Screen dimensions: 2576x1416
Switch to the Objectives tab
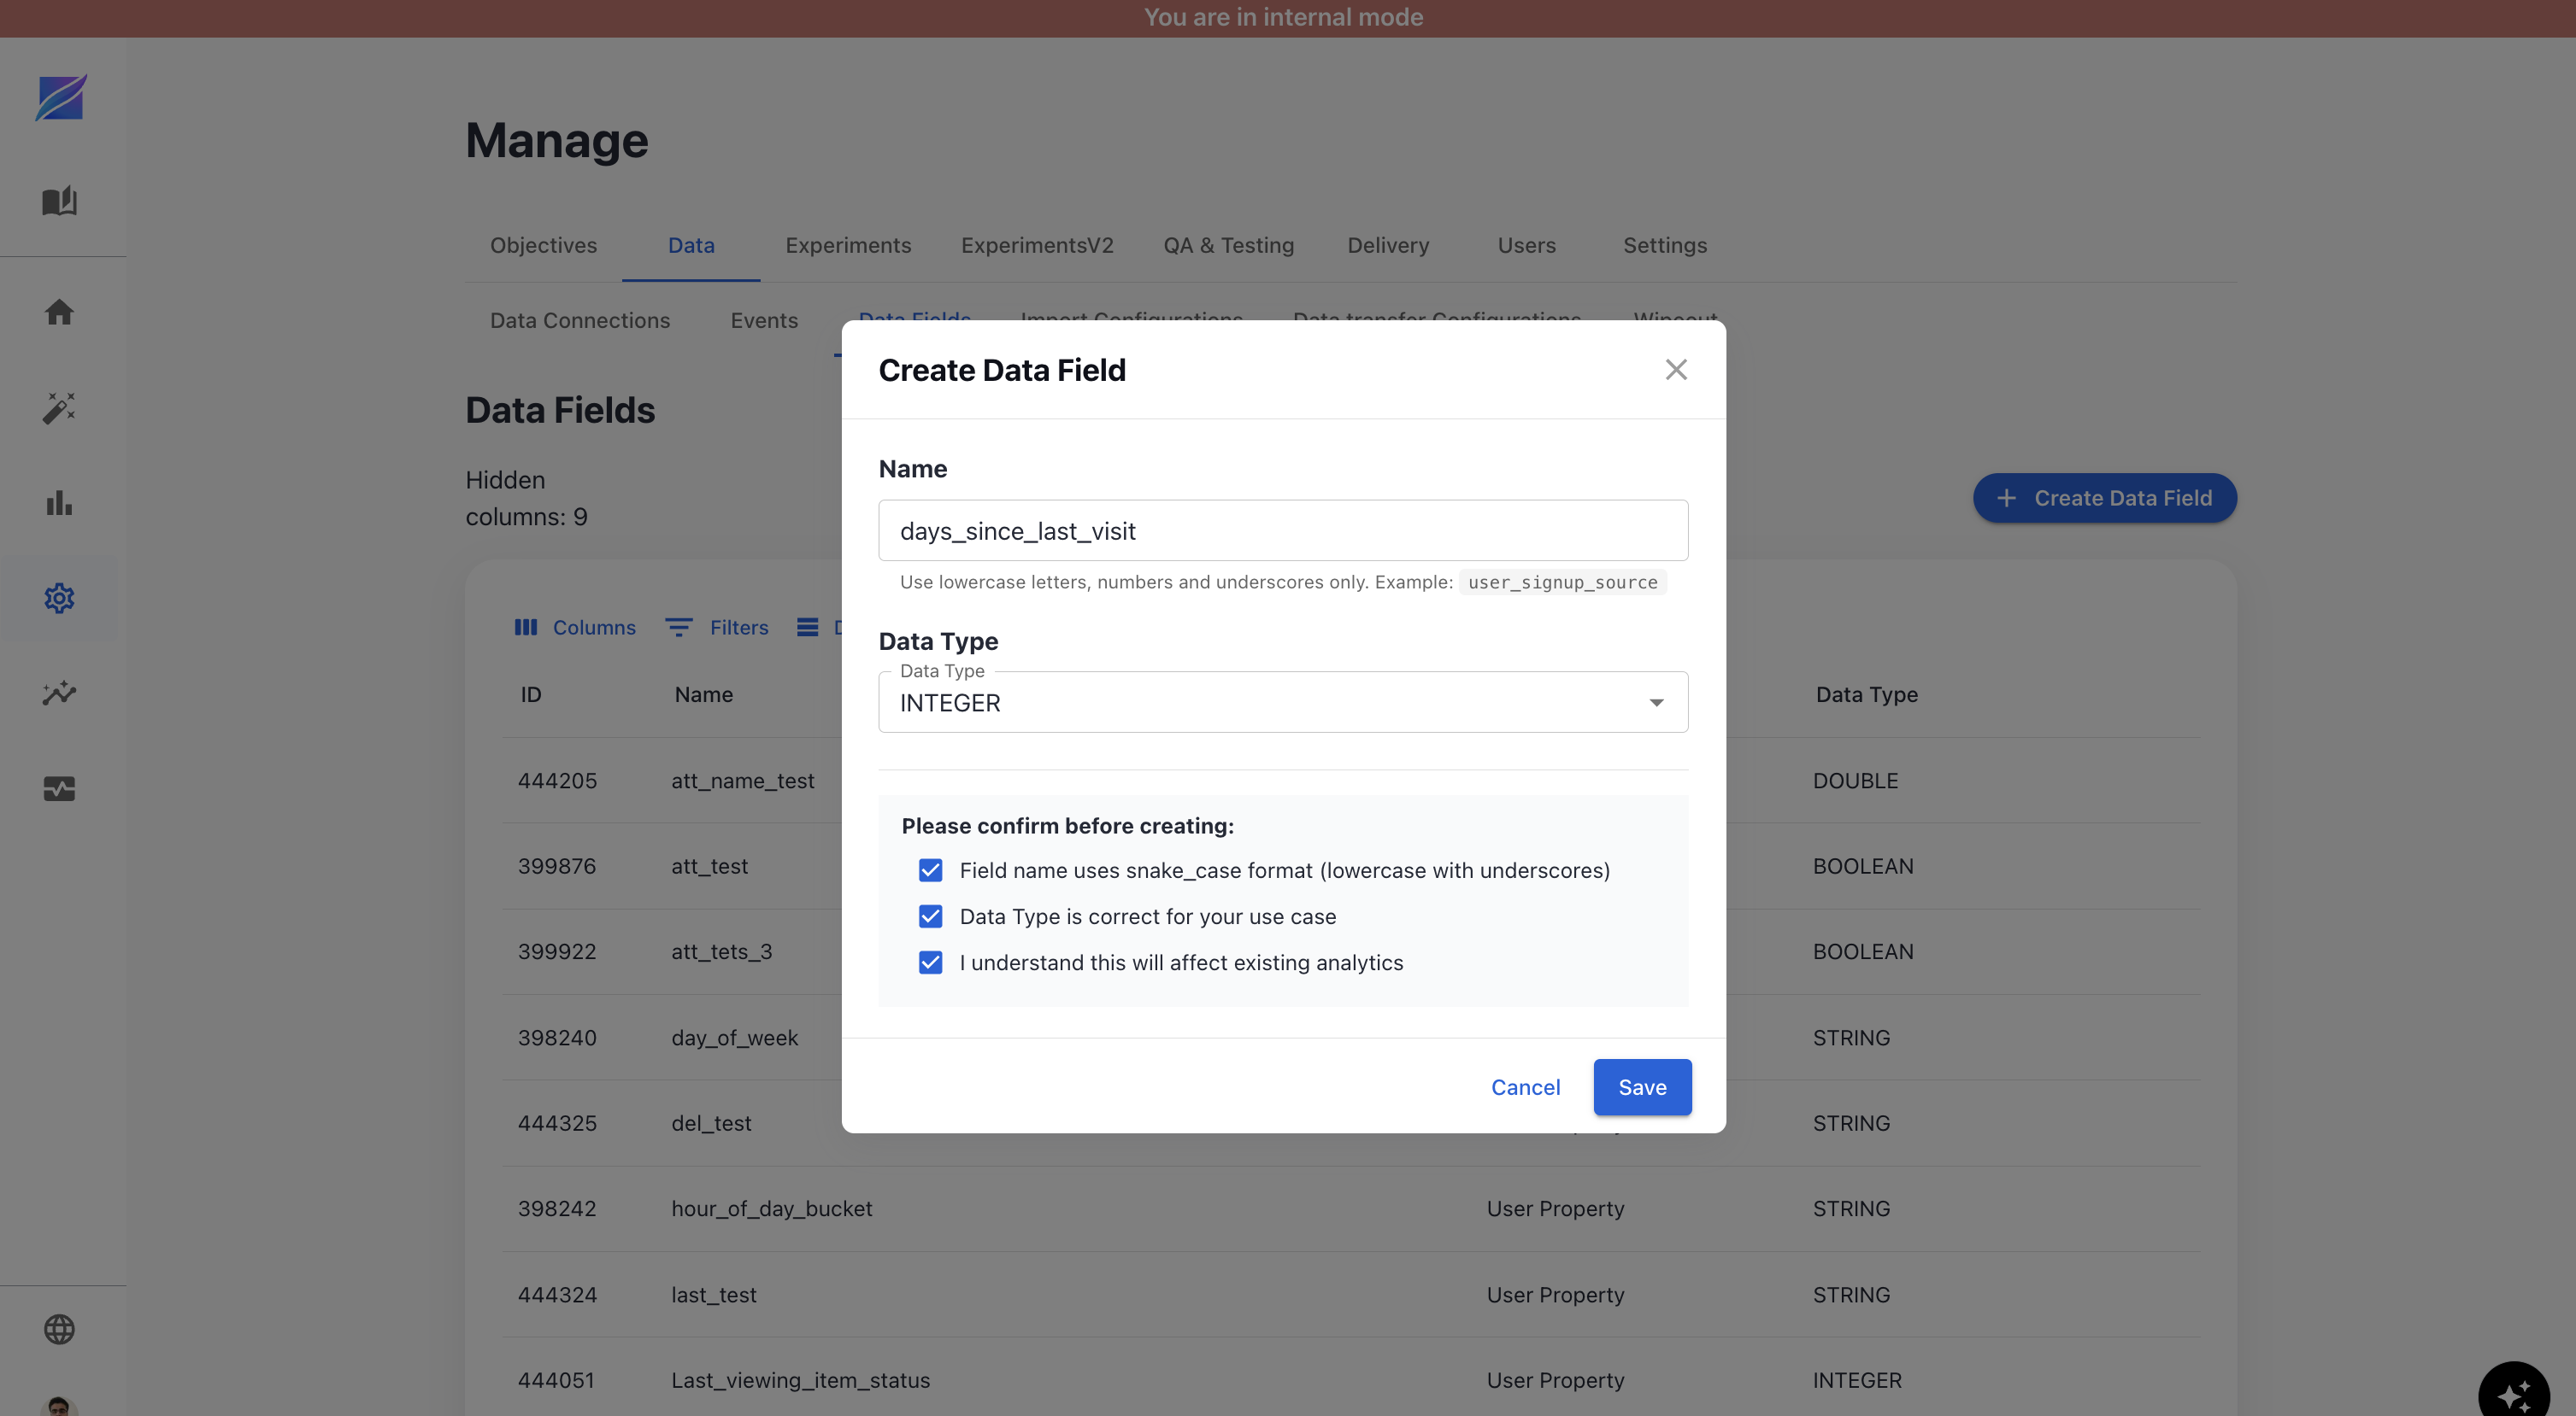543,245
